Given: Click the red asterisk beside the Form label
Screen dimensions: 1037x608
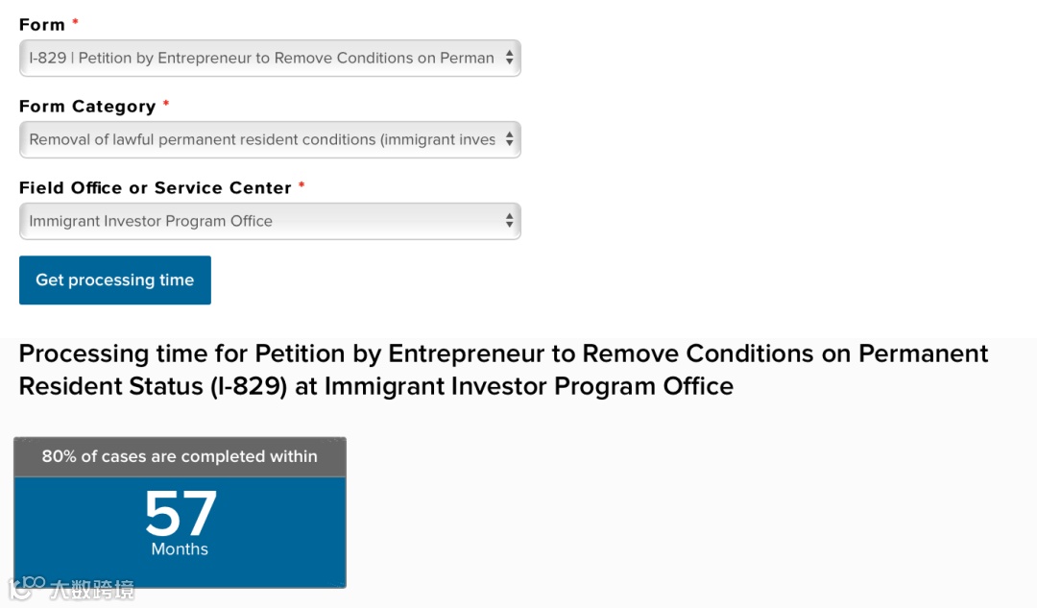Looking at the screenshot, I should click(x=76, y=23).
